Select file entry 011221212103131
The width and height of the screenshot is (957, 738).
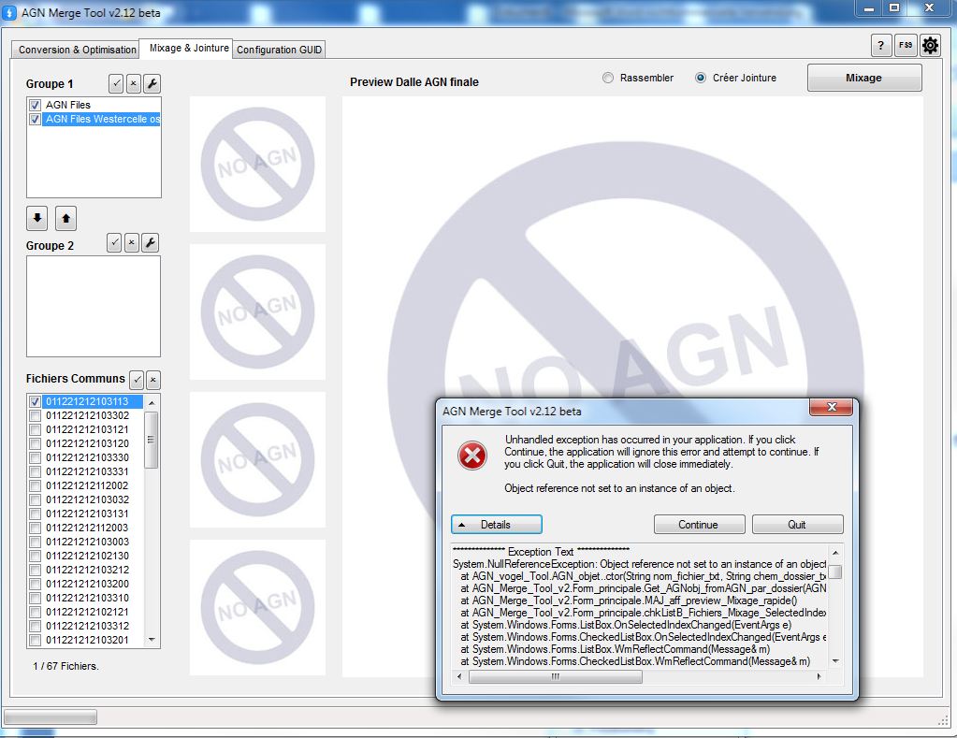click(87, 514)
